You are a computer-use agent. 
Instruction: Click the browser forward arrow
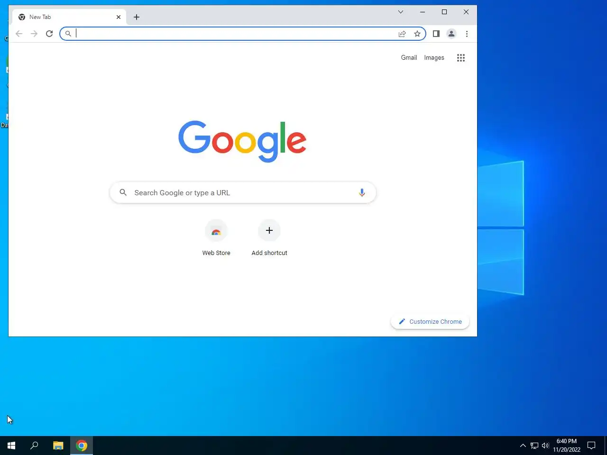click(x=34, y=34)
